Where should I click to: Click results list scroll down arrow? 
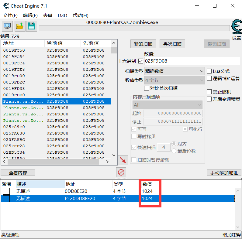coord(114,155)
